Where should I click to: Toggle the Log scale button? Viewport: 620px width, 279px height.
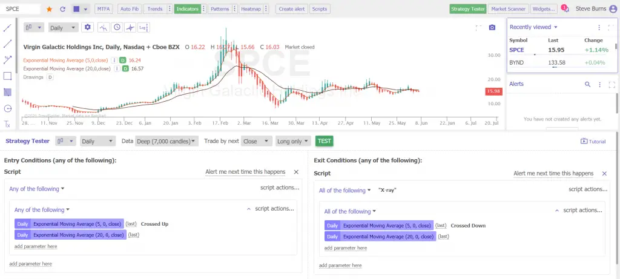tap(143, 27)
